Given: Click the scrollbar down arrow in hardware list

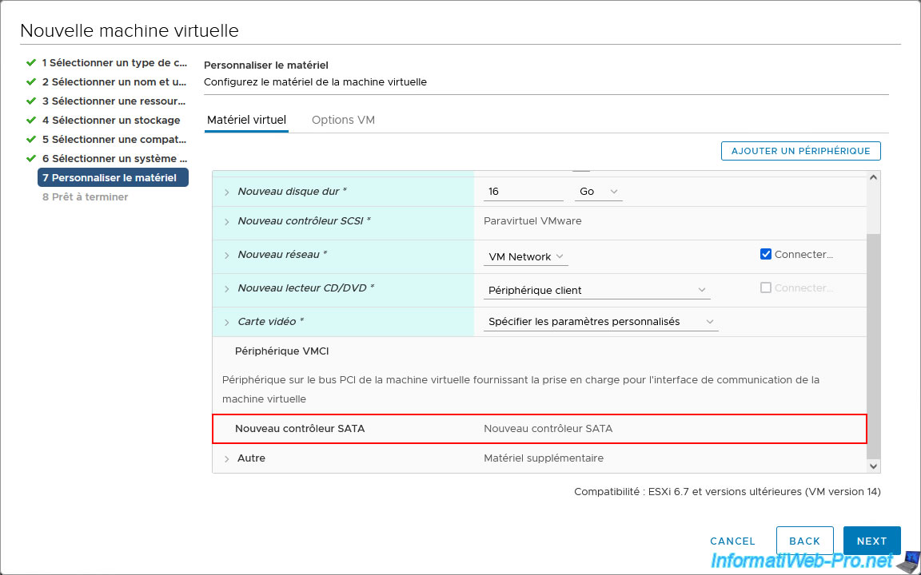Looking at the screenshot, I should [873, 466].
